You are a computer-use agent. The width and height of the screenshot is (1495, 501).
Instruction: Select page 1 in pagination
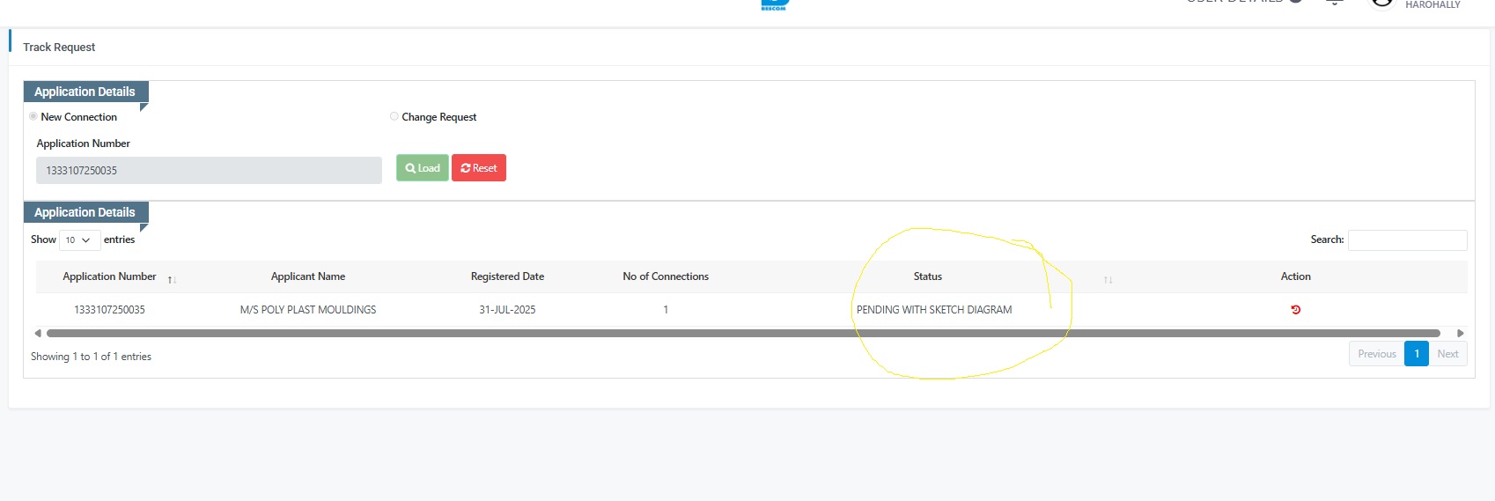1417,353
